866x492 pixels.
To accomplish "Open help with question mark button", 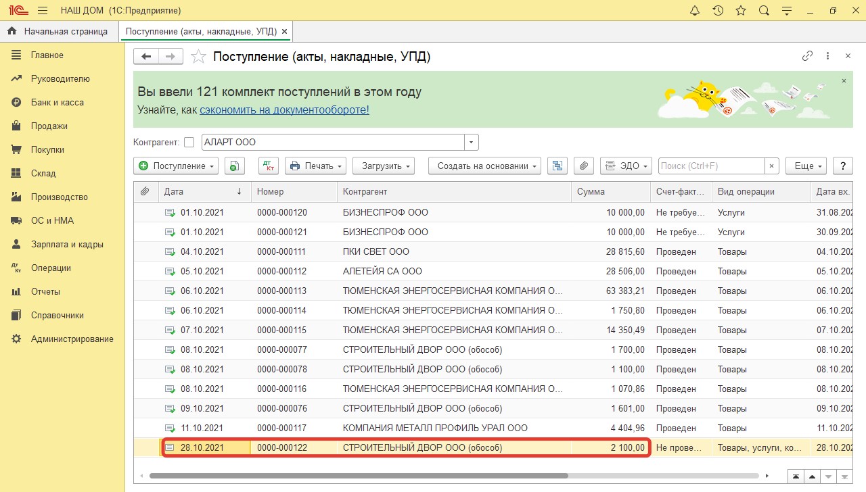I will (842, 166).
